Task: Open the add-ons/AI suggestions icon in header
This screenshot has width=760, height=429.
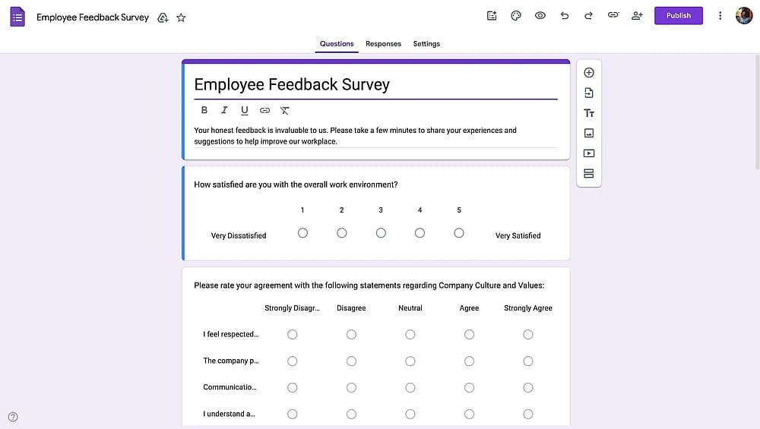Action: point(492,15)
